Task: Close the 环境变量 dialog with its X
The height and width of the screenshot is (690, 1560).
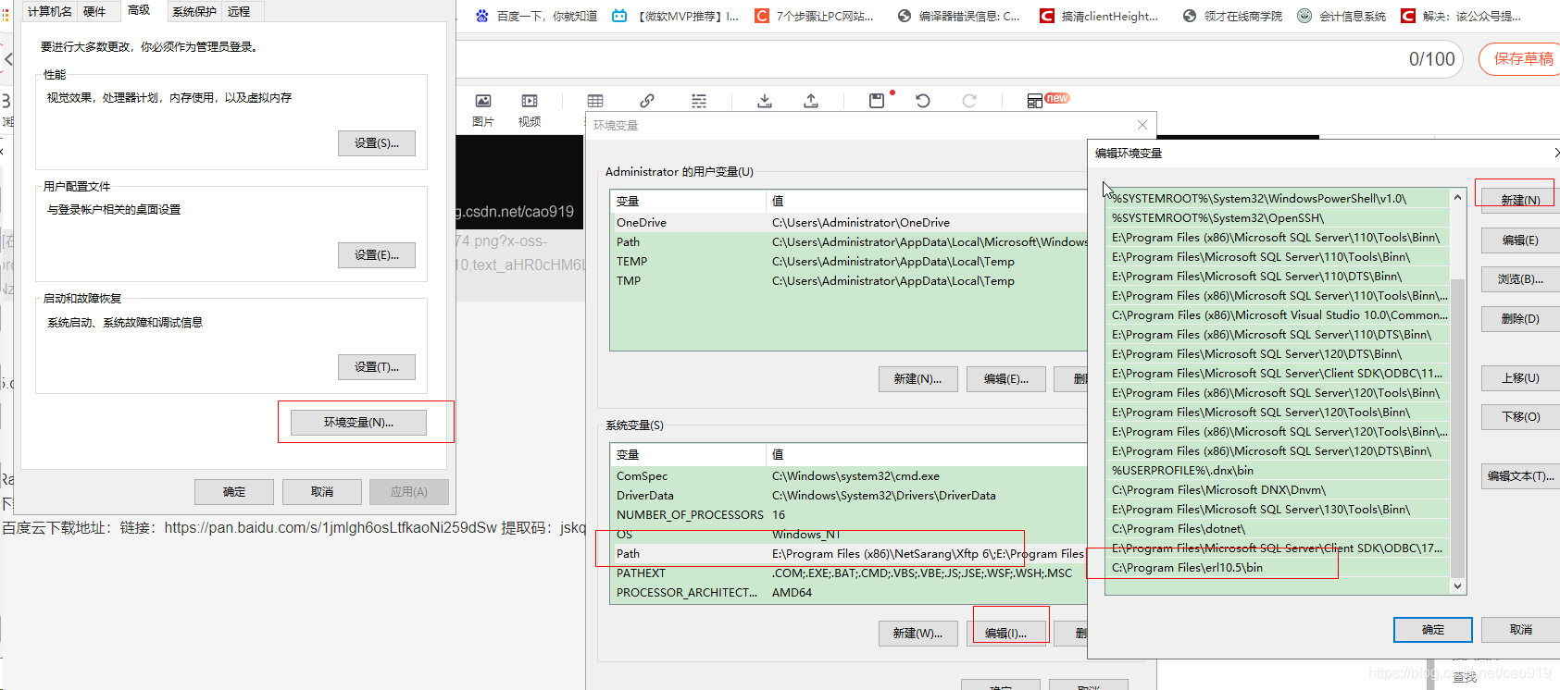Action: (x=1142, y=125)
